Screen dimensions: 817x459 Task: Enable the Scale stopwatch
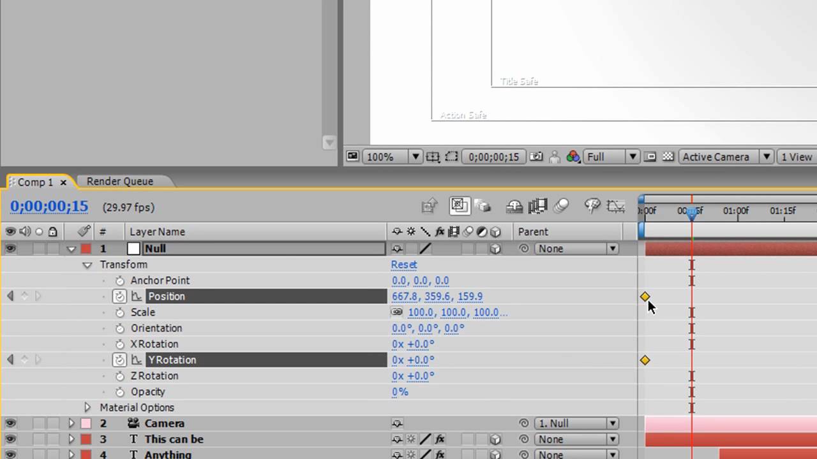pyautogui.click(x=119, y=312)
